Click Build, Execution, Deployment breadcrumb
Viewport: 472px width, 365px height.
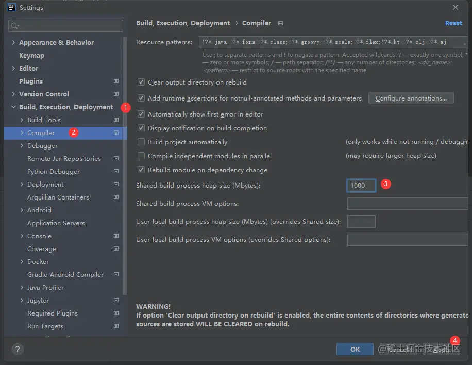pyautogui.click(x=183, y=23)
